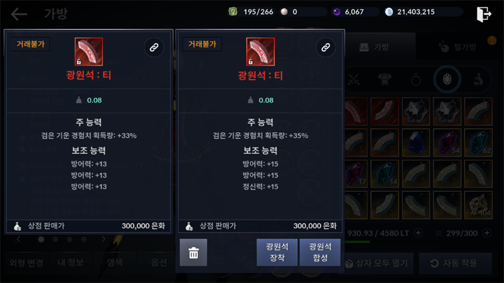Image resolution: width=504 pixels, height=283 pixels.
Task: Select the blue crystal item thumbnail
Action: pos(416,143)
